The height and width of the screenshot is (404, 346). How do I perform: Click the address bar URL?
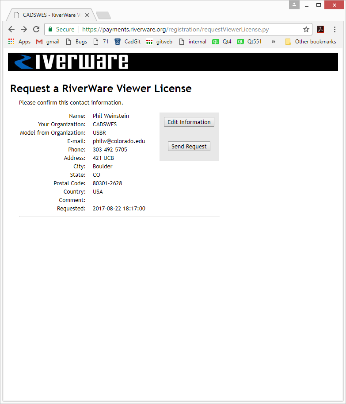[175, 29]
